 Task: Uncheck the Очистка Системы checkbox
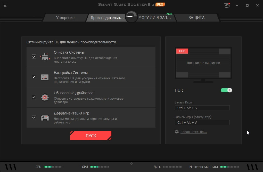[x=34, y=56]
